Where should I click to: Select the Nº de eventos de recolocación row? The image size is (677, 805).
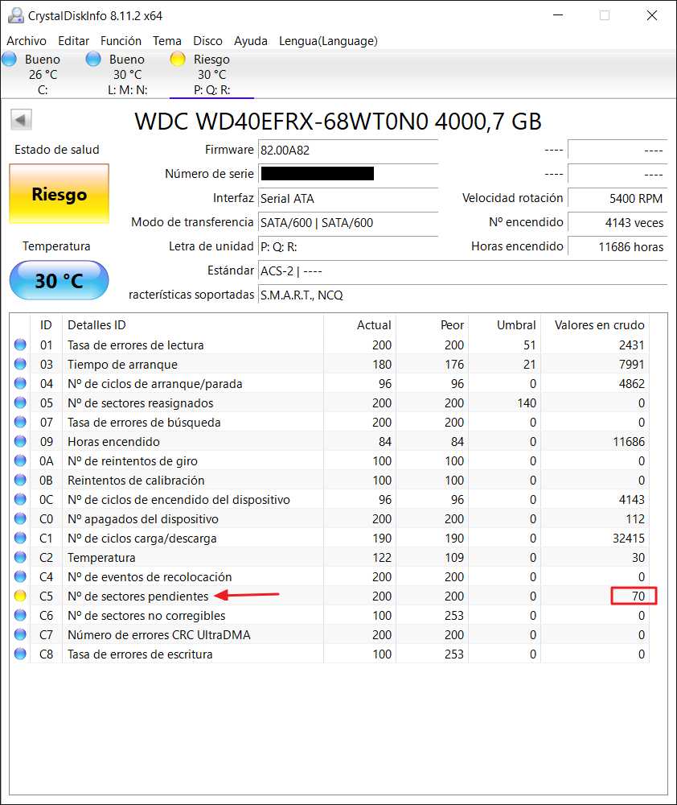330,576
